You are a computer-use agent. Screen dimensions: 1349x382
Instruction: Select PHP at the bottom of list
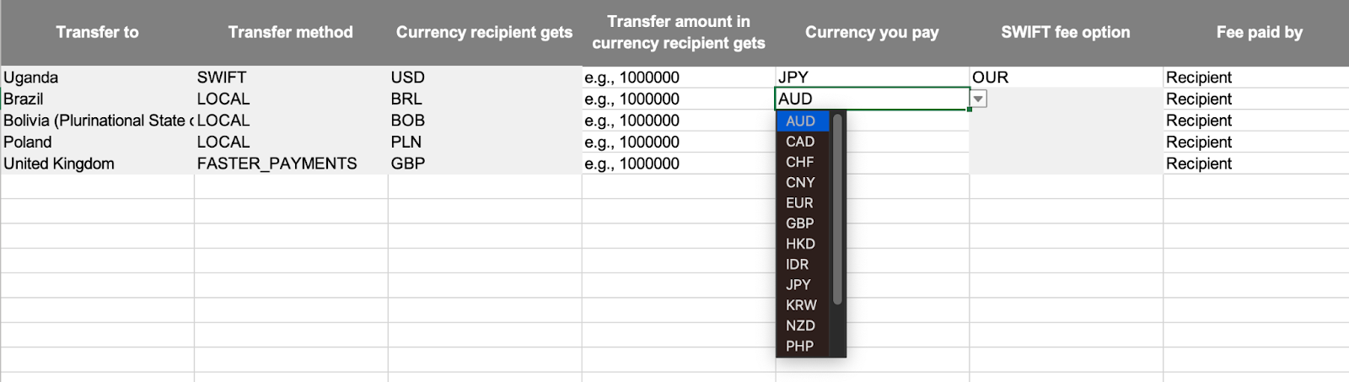[803, 346]
